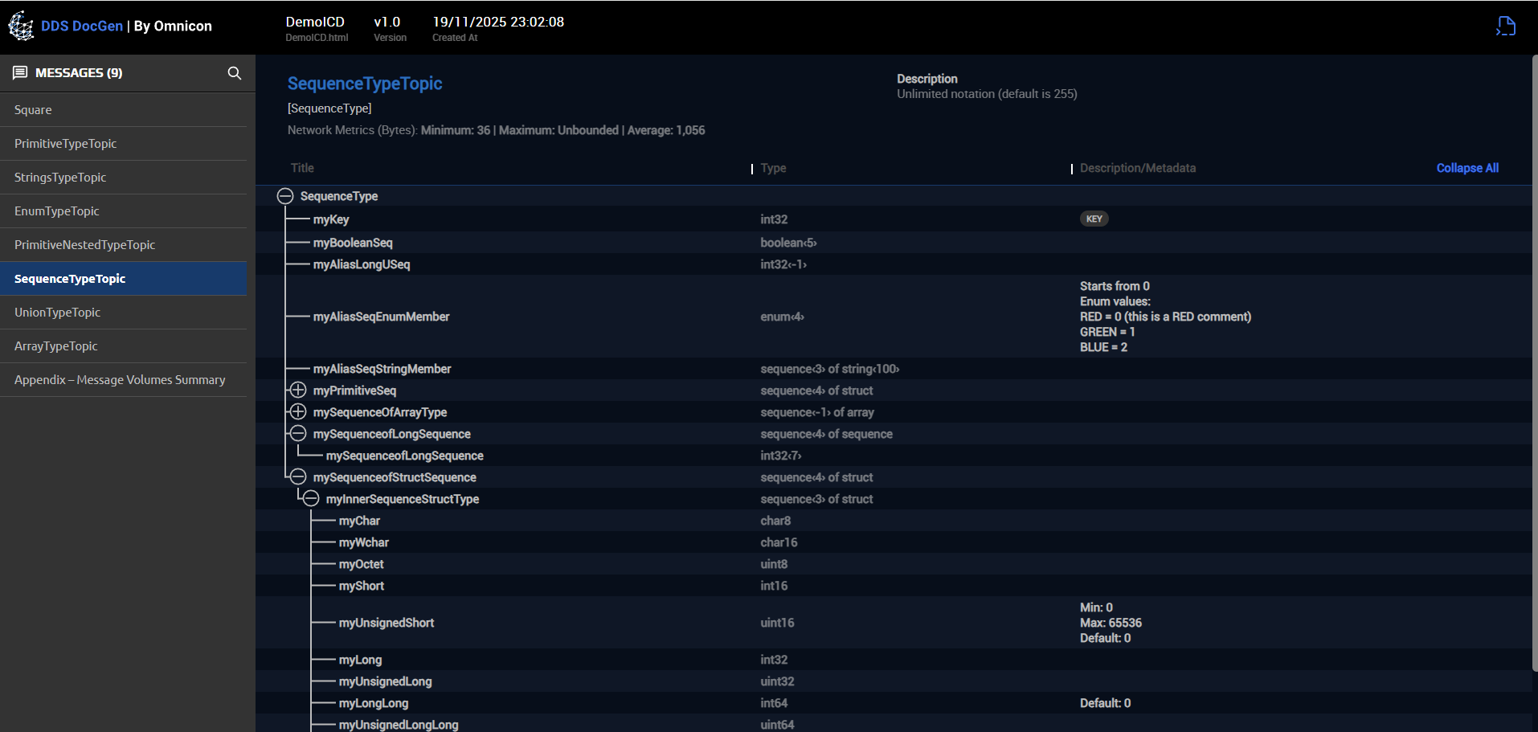Click the column divider before Type header
This screenshot has width=1538, height=732.
[751, 169]
